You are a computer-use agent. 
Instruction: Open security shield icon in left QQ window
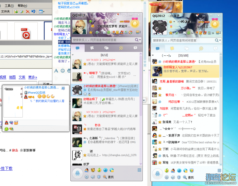point(99,177)
